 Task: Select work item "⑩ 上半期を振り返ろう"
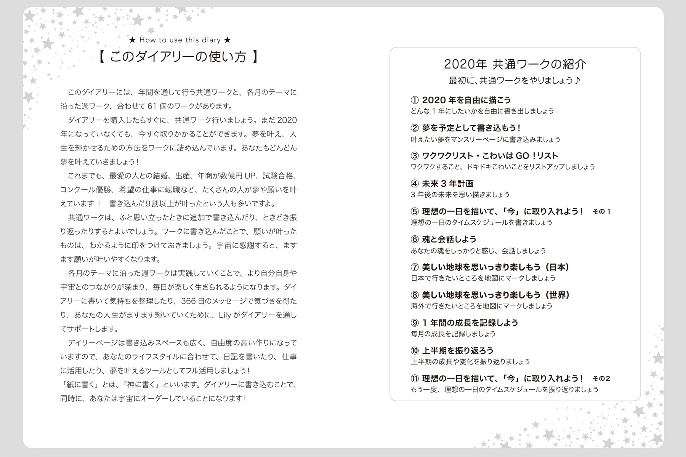(x=452, y=351)
